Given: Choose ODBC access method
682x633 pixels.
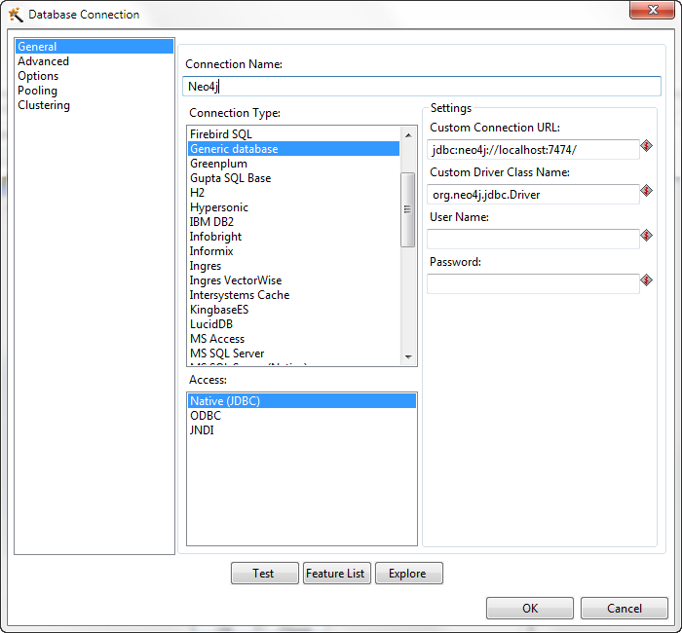Looking at the screenshot, I should point(302,416).
